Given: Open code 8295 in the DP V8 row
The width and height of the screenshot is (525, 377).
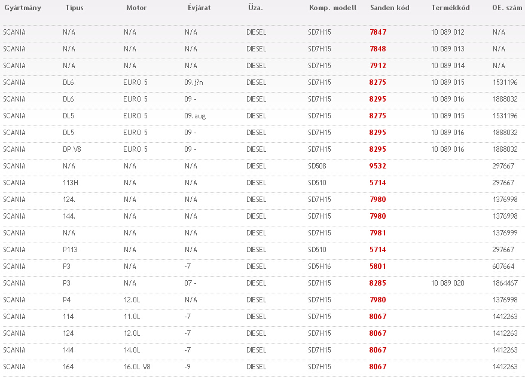Looking at the screenshot, I should coord(378,149).
